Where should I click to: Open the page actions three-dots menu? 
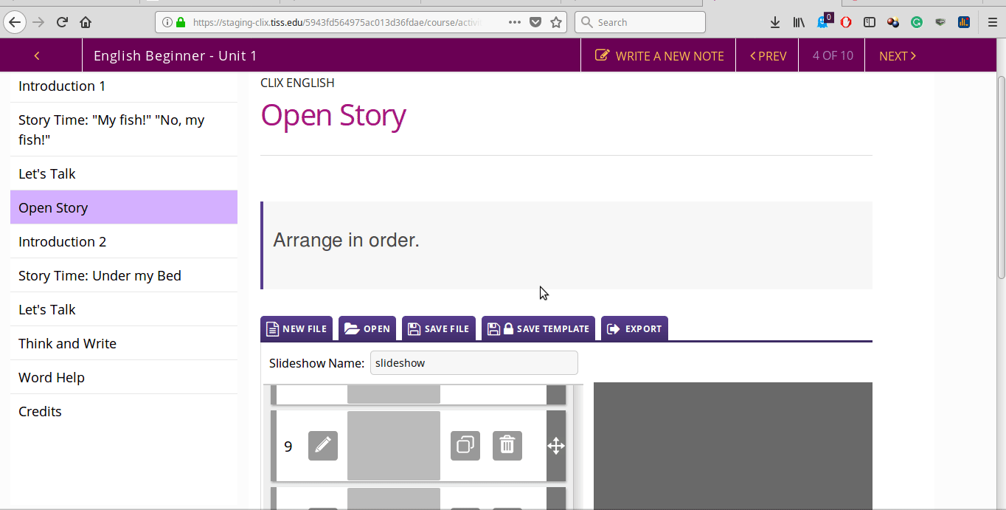[515, 22]
